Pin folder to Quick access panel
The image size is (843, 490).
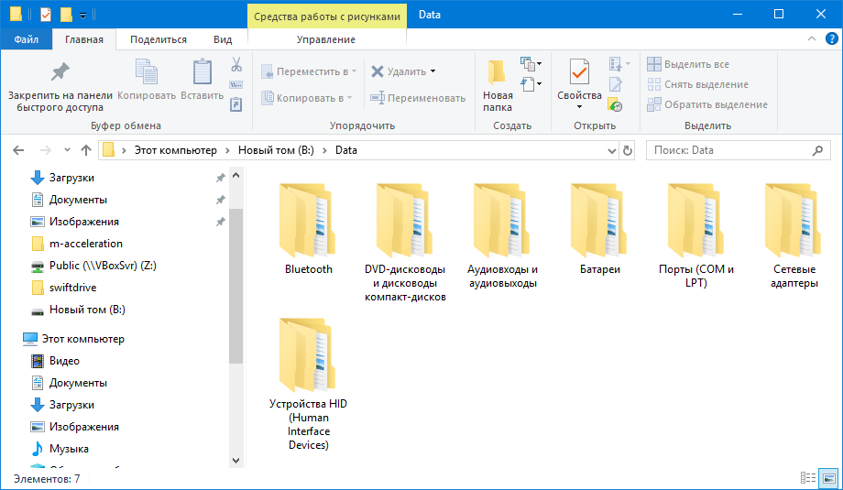pyautogui.click(x=60, y=86)
